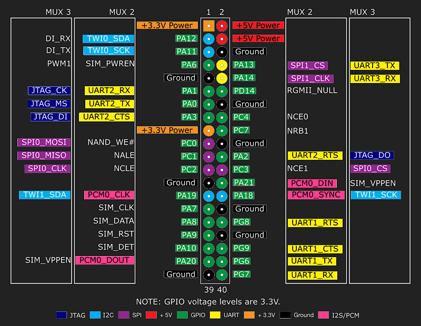Click the I2C blue legend swatch

[95, 315]
